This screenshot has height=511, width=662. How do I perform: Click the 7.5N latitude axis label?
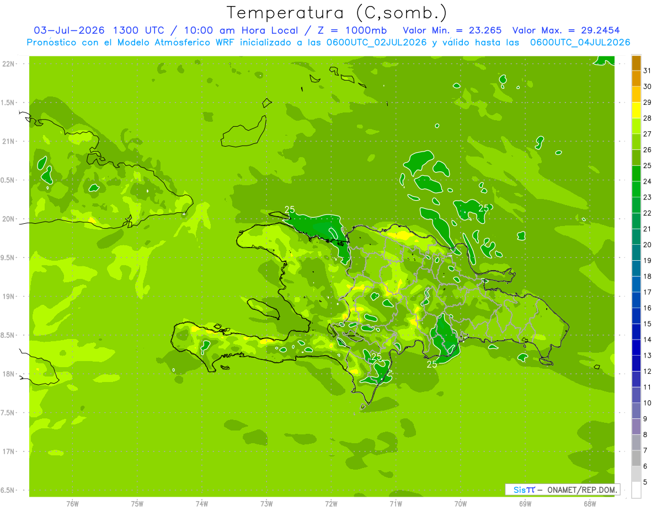8,412
